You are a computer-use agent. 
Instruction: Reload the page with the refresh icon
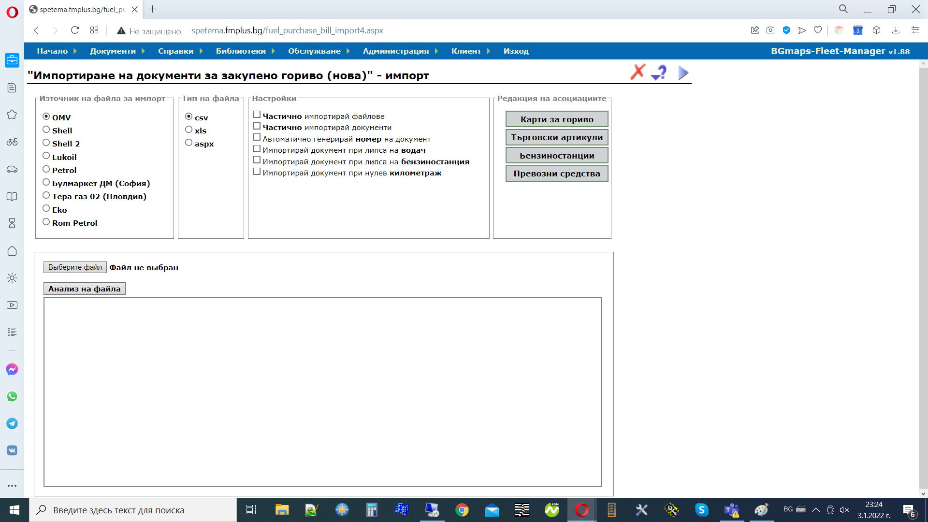pos(75,30)
